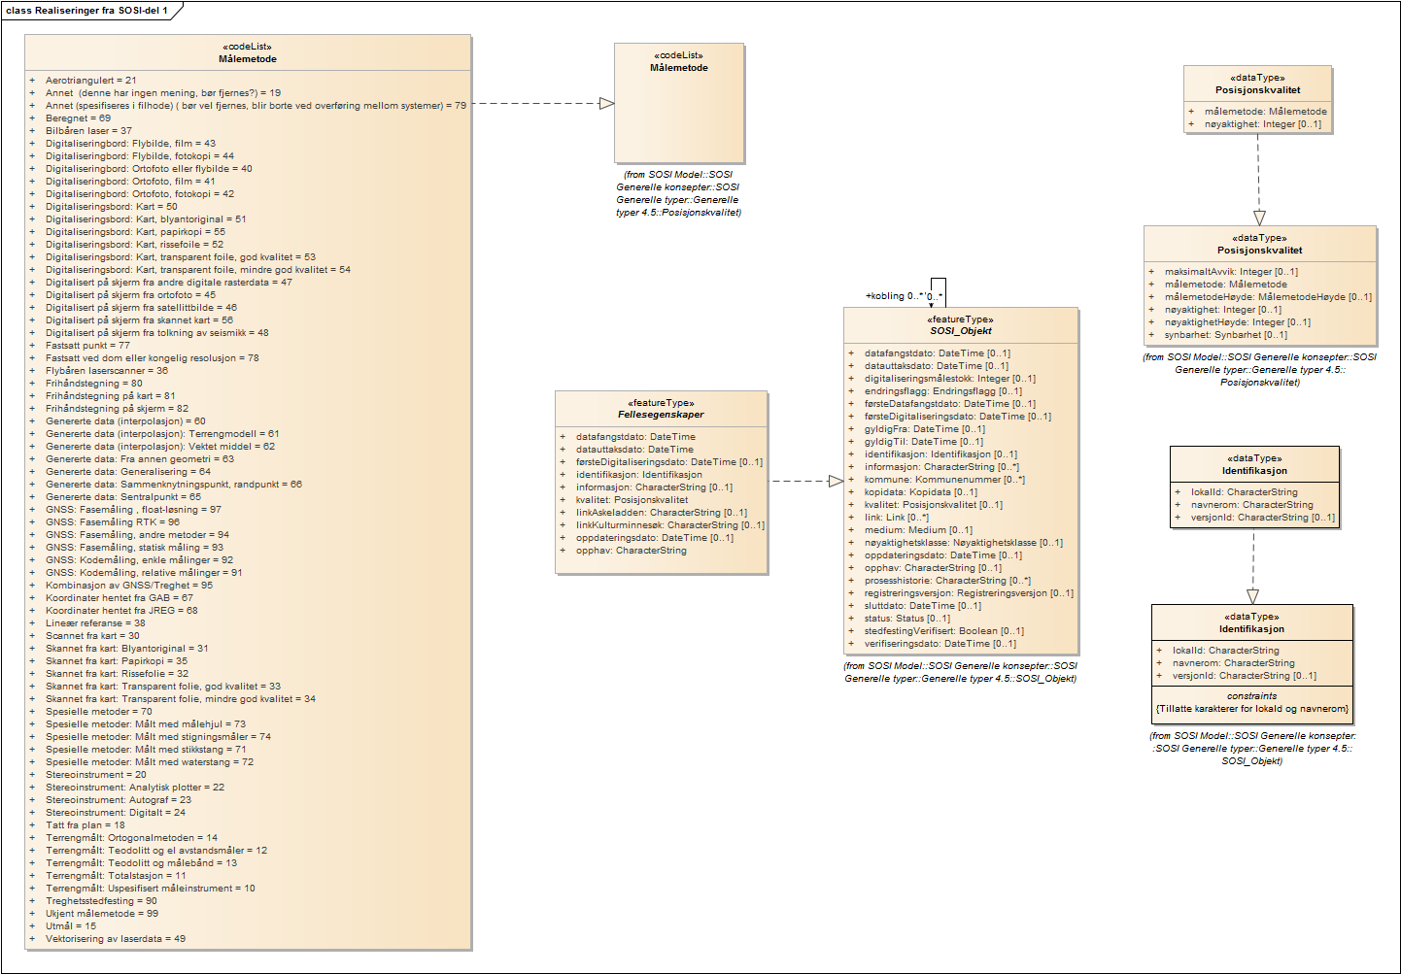Select upper Posisjonskvalitet dataType header

(1257, 84)
